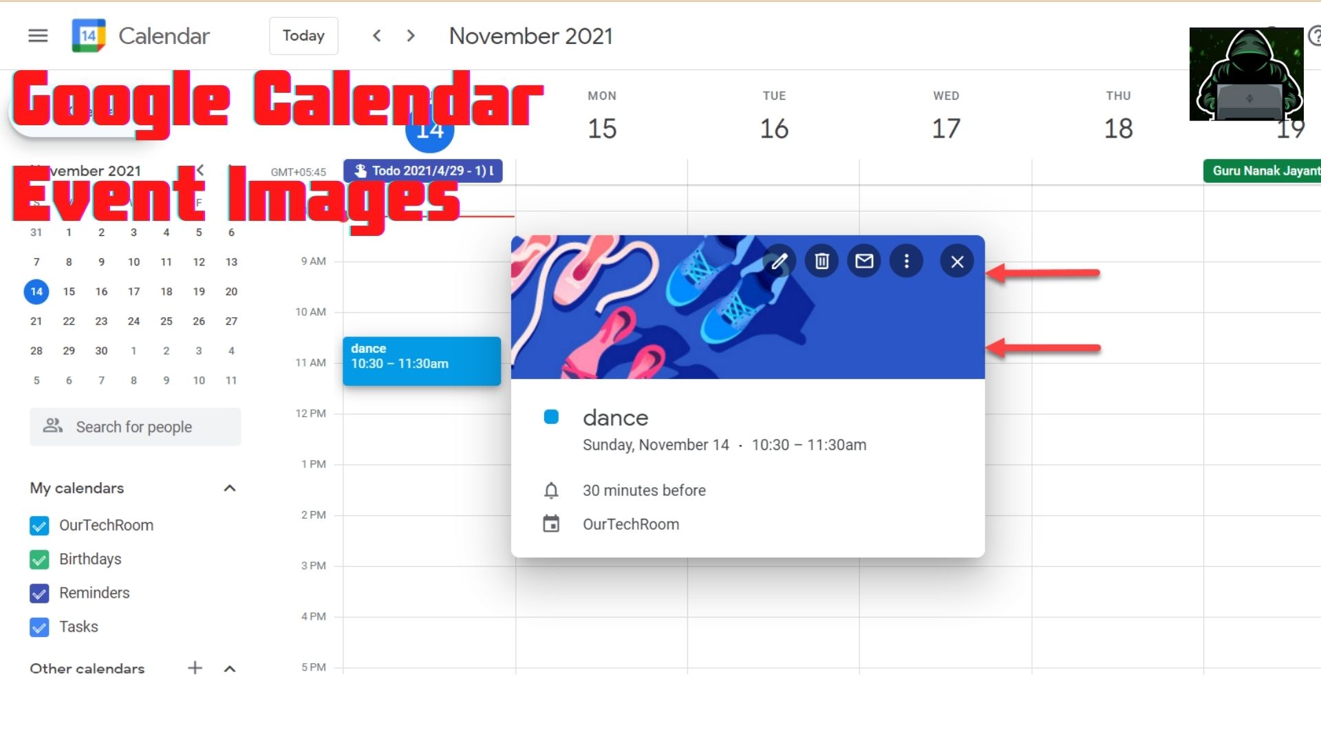Open Google Calendar main menu
The height and width of the screenshot is (743, 1321).
coord(37,36)
